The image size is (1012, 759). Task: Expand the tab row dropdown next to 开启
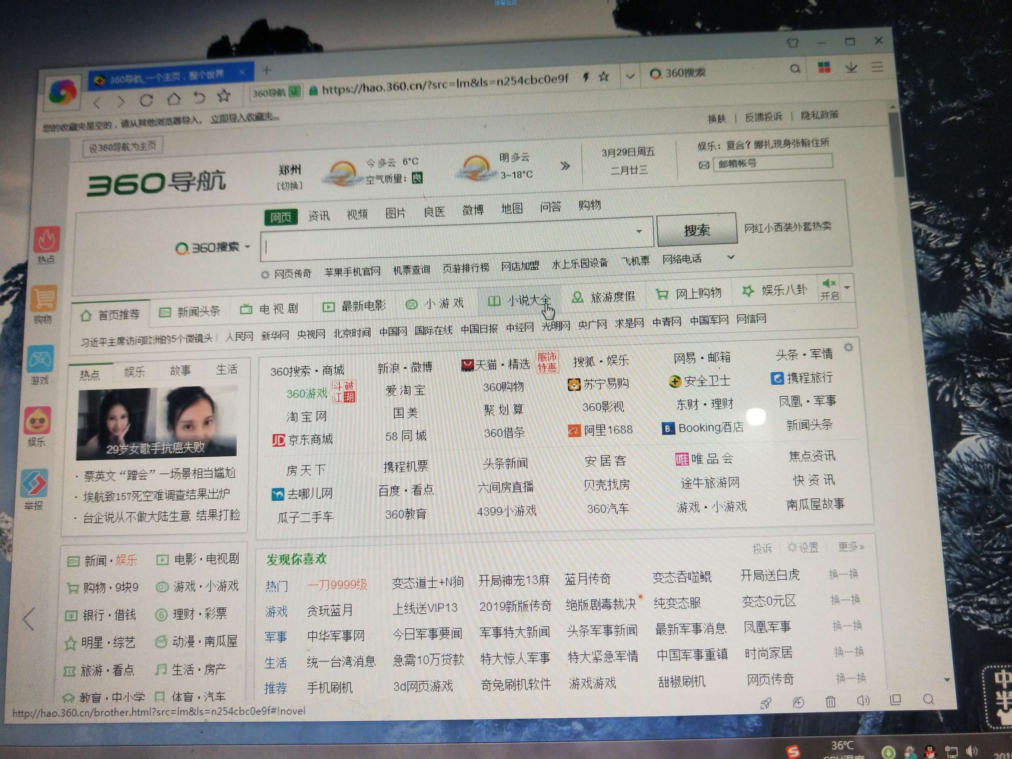click(x=847, y=288)
